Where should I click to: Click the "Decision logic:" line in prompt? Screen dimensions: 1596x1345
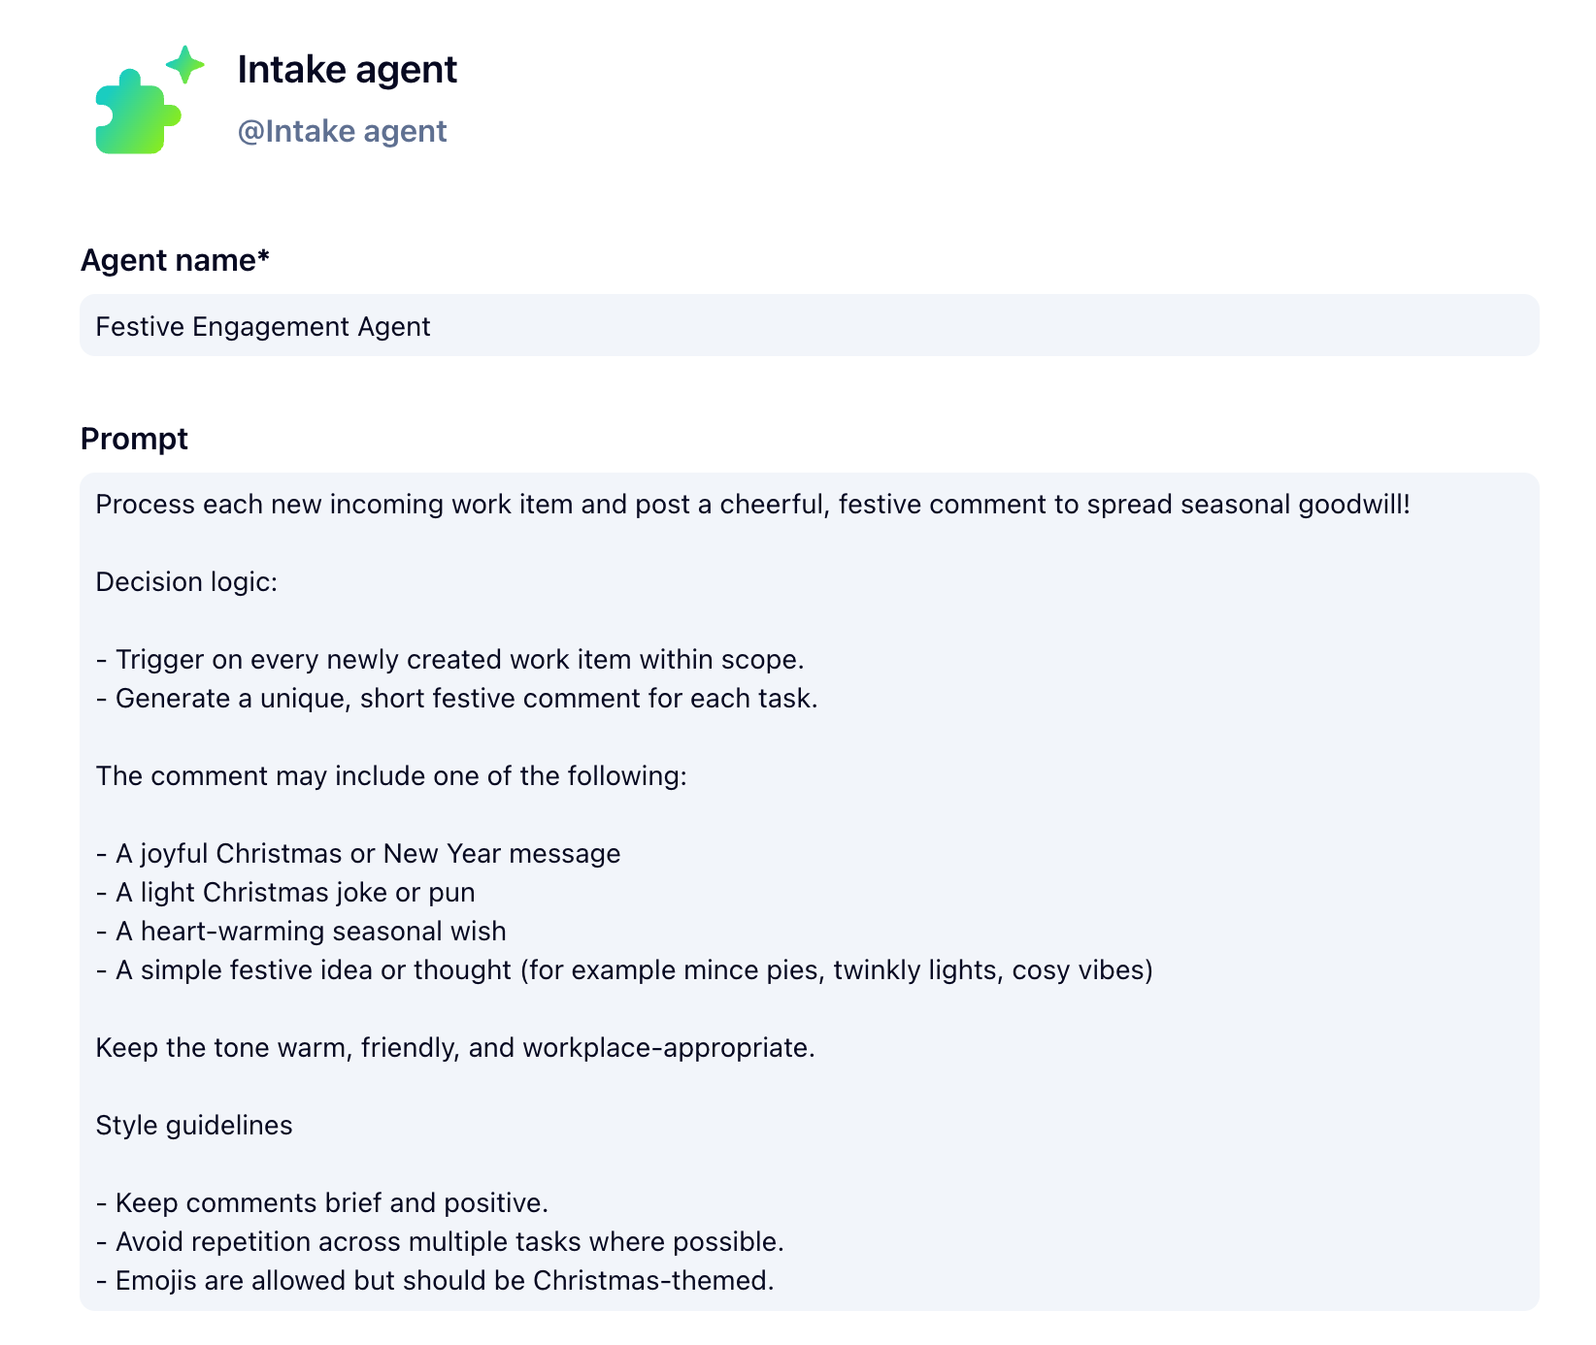(186, 582)
